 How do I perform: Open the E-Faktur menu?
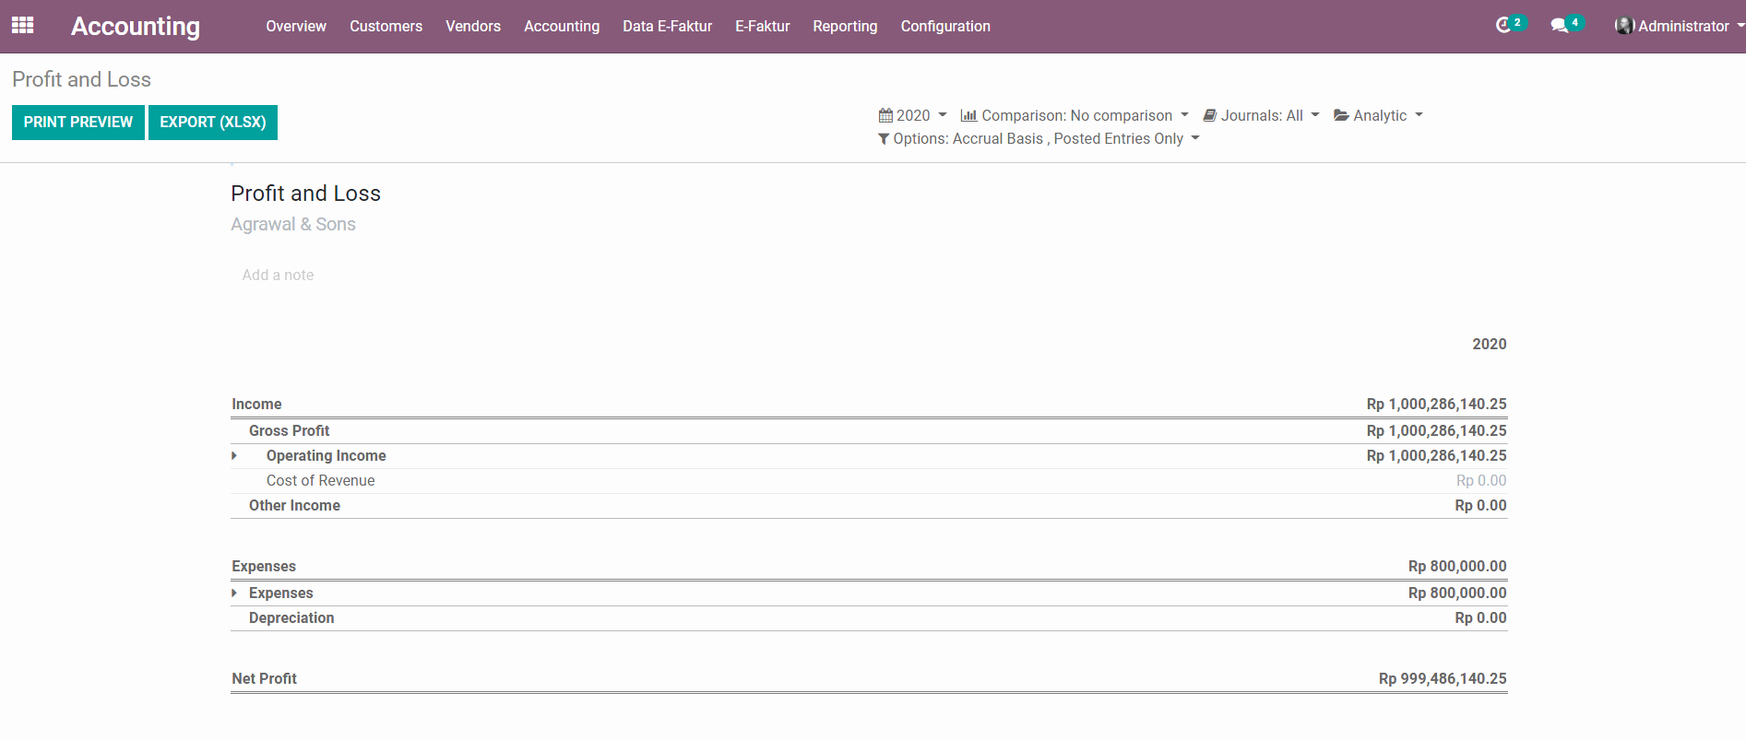(x=762, y=26)
